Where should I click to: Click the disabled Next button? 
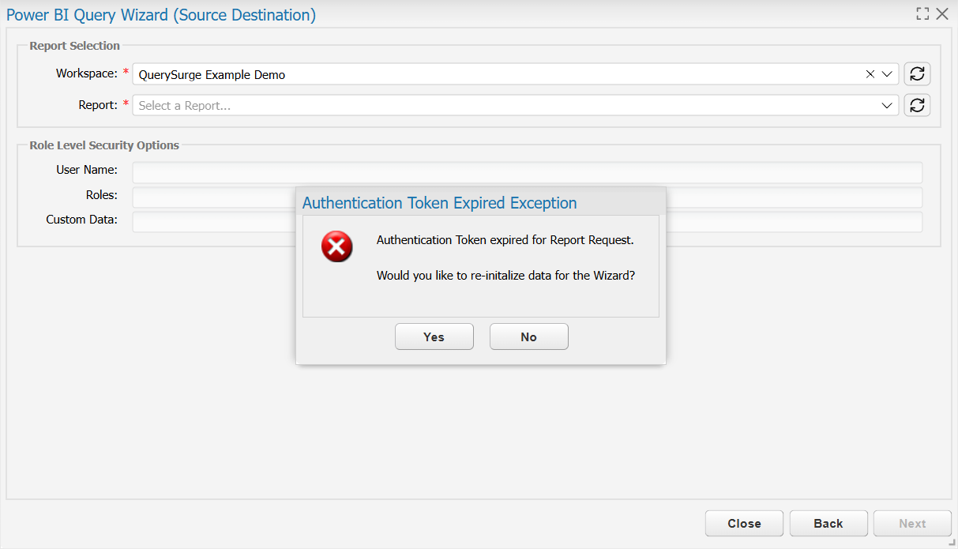[x=912, y=524]
